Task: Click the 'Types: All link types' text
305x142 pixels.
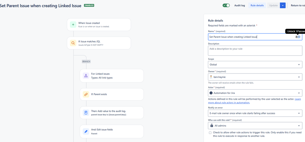Action: pyautogui.click(x=102, y=78)
